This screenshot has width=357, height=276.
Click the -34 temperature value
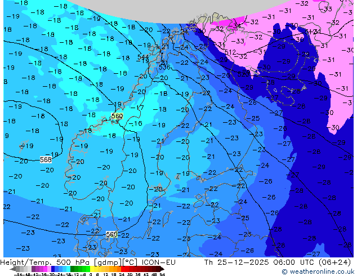[235, 25]
